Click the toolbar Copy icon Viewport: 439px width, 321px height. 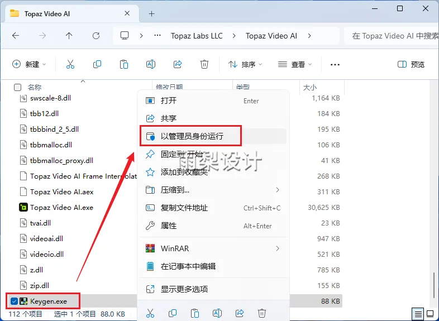(97, 64)
